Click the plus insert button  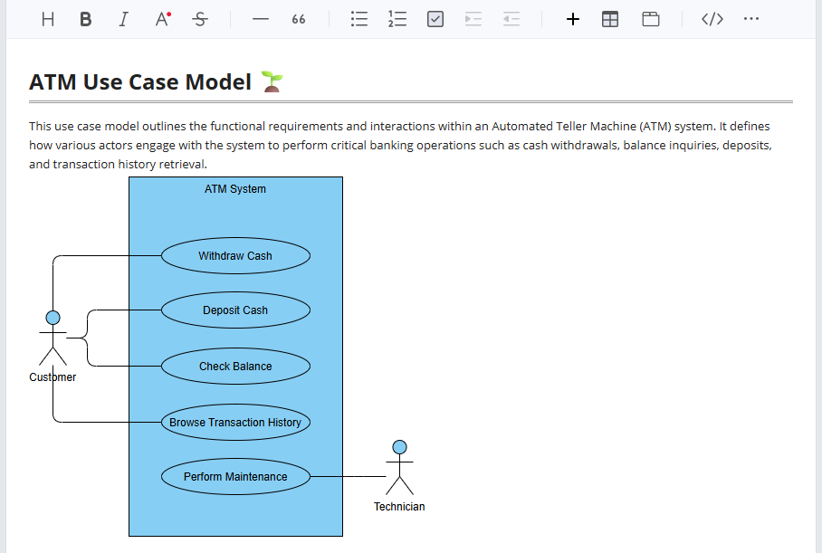573,19
